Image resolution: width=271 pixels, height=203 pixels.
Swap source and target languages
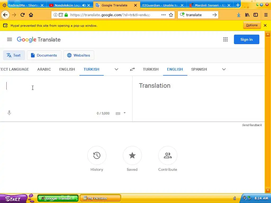132,69
